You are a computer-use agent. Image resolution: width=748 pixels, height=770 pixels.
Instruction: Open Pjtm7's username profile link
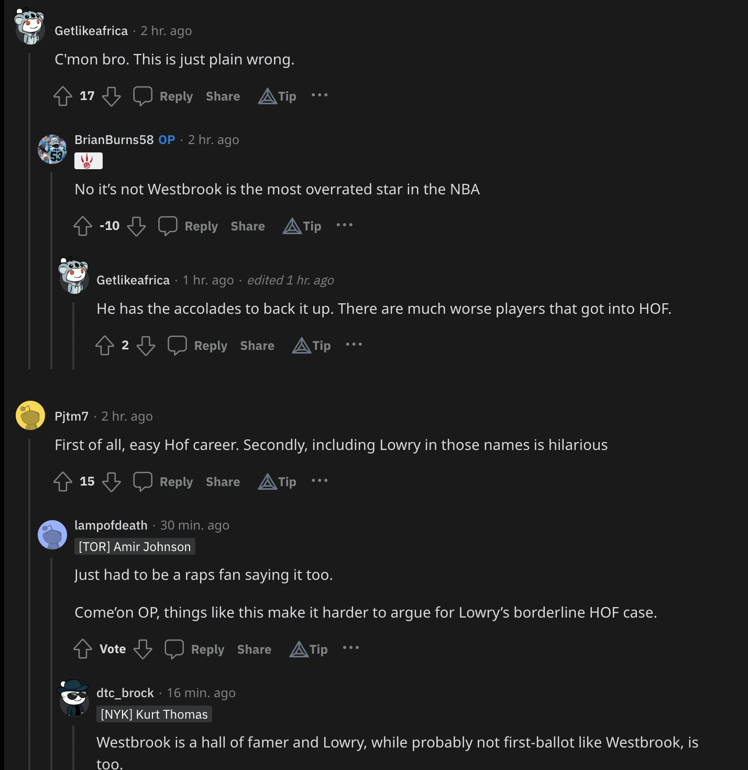click(71, 416)
